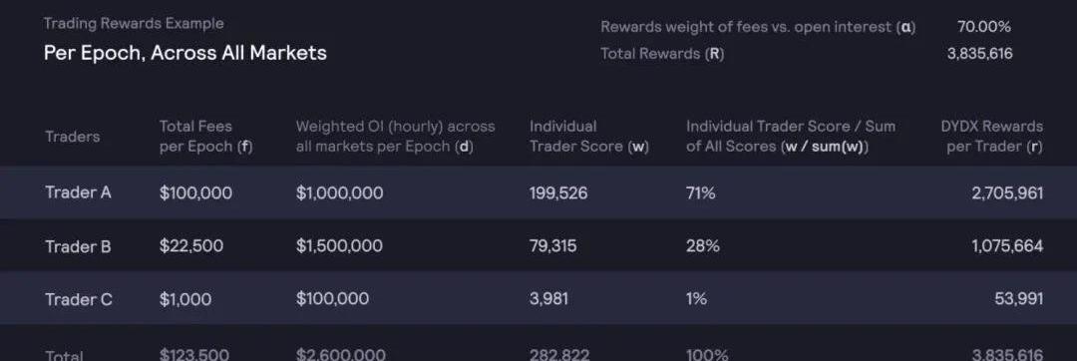
Task: Select the Total Fees per Epoch header
Action: coord(206,137)
